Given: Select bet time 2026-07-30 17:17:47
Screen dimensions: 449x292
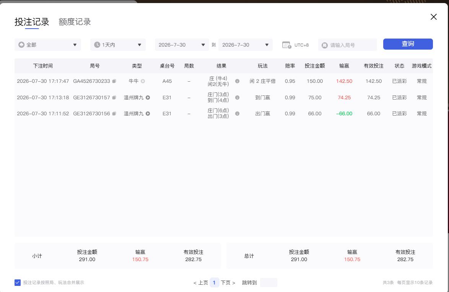Looking at the screenshot, I should pyautogui.click(x=43, y=81).
